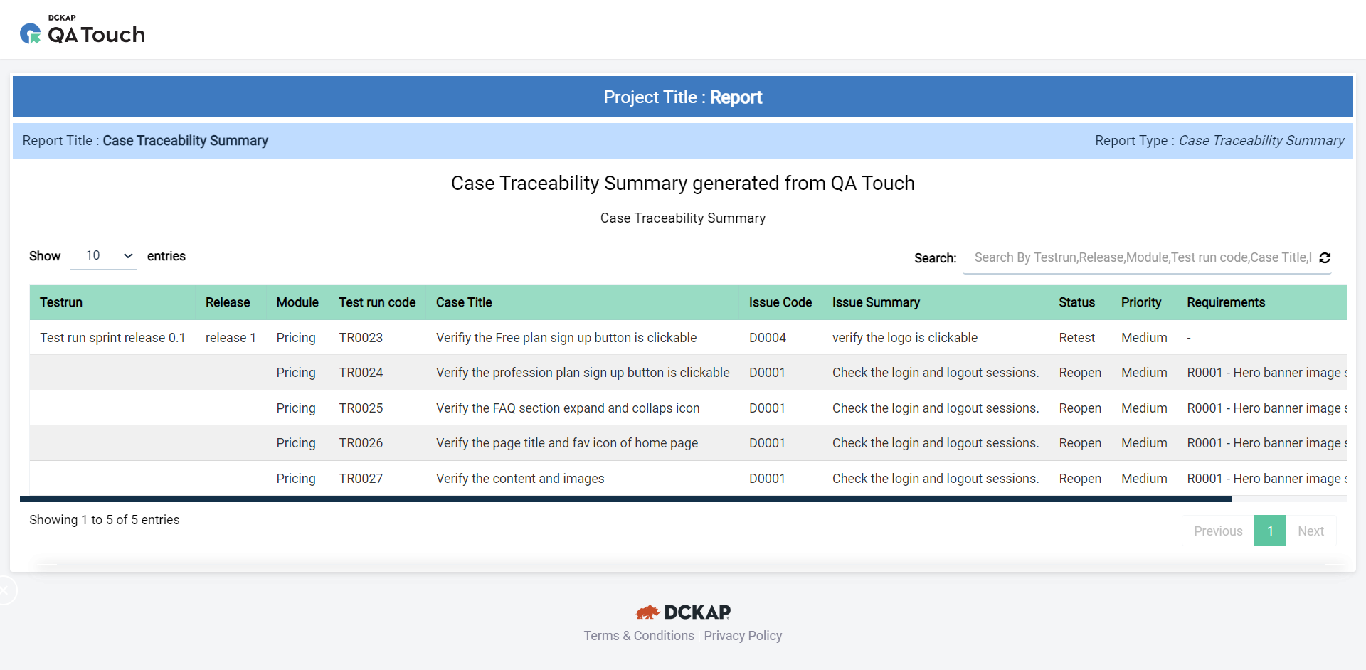Open the Terms & Conditions link
1366x670 pixels.
[x=639, y=636]
